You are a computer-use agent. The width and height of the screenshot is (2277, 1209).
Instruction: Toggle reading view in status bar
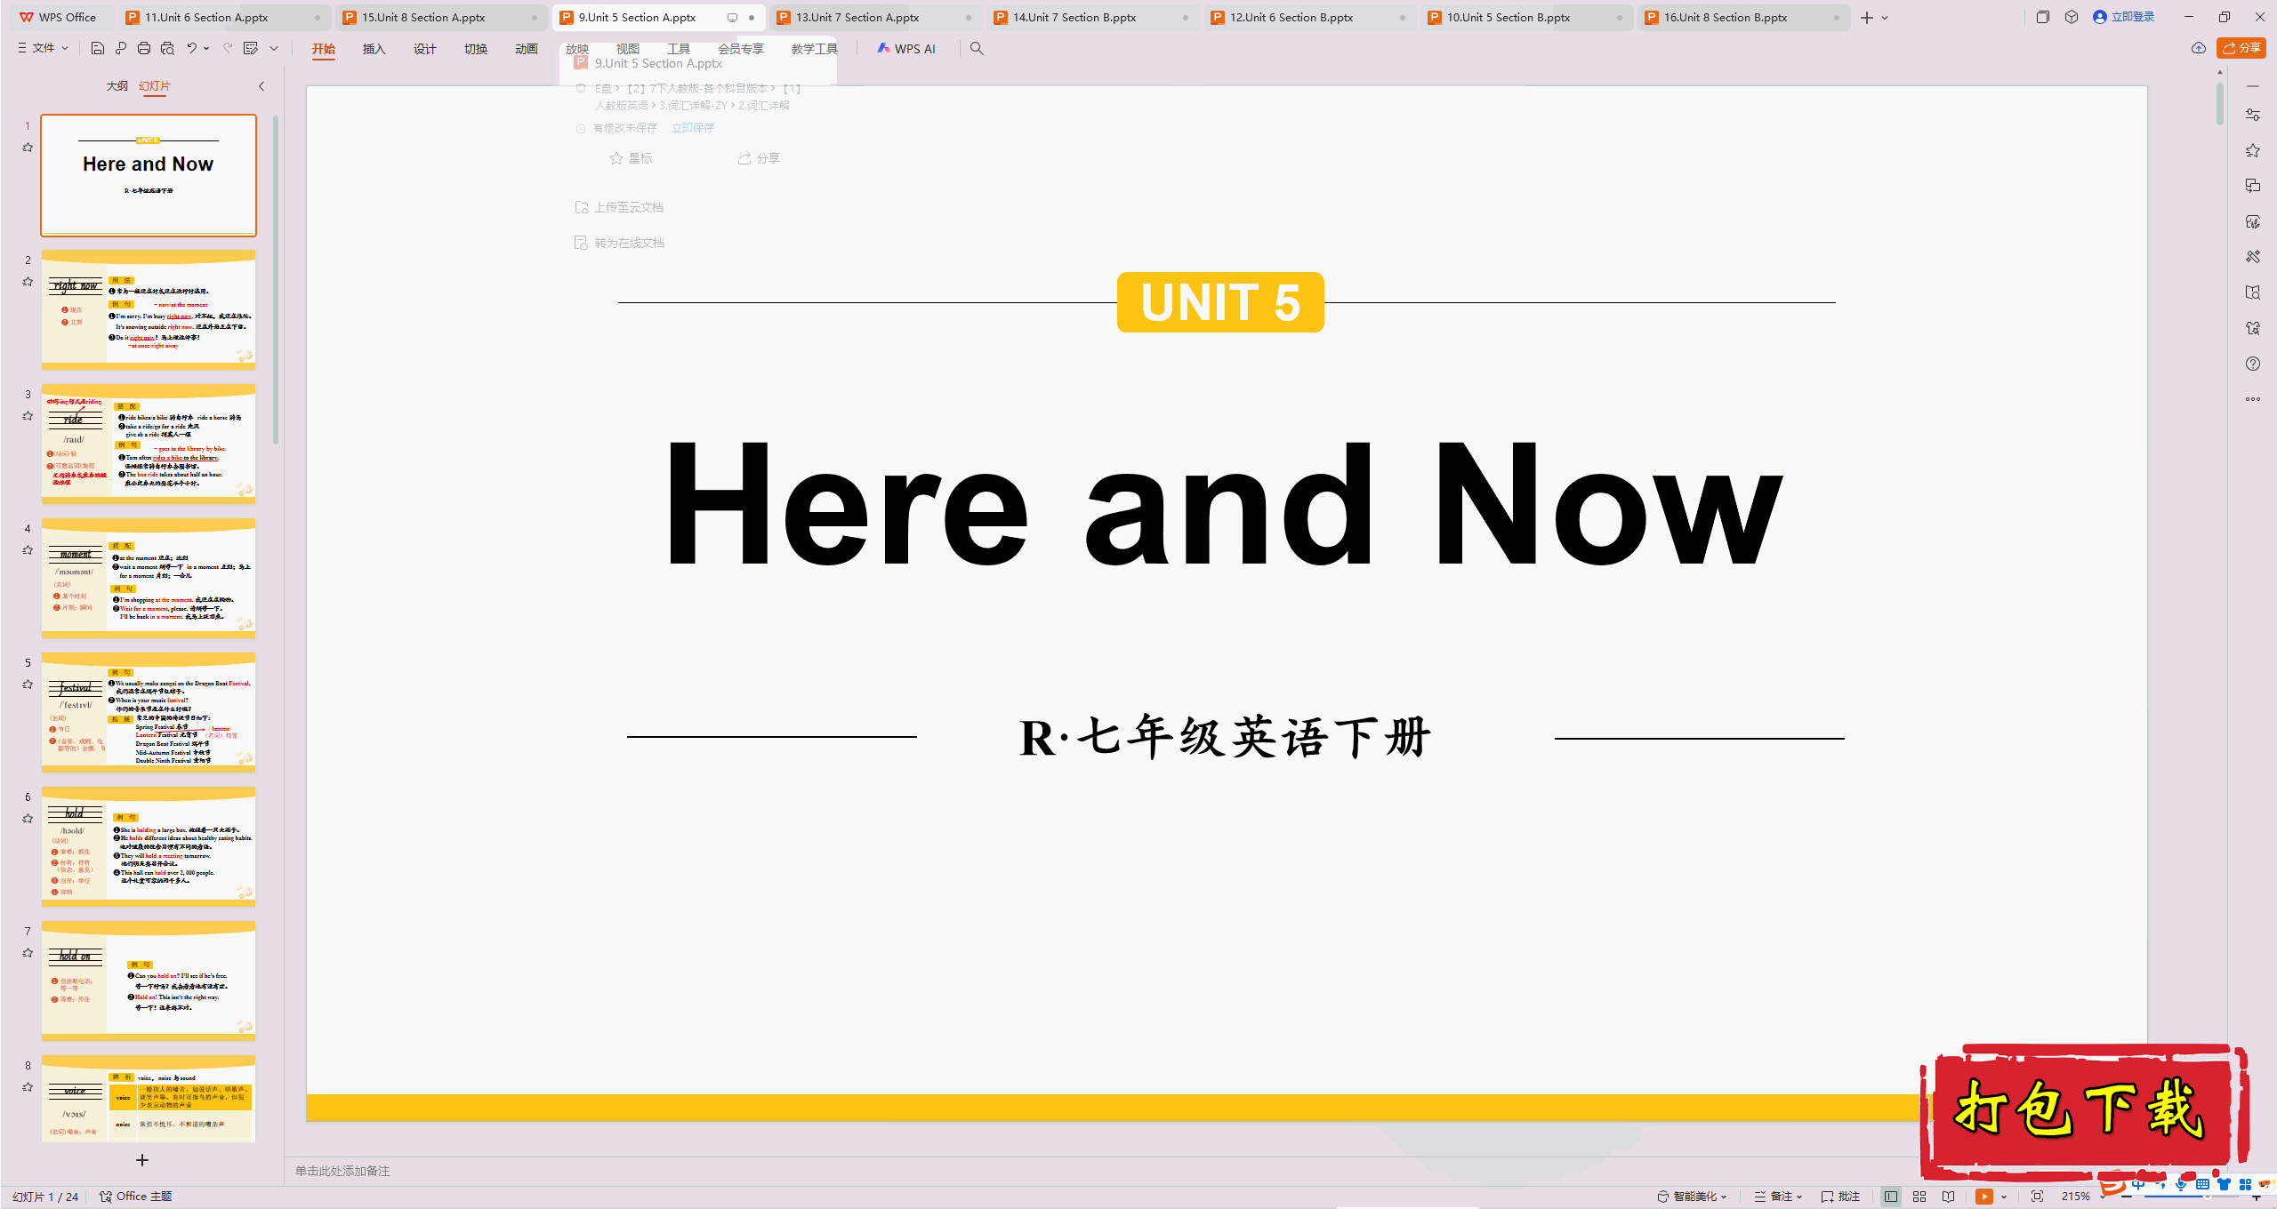click(x=1948, y=1197)
